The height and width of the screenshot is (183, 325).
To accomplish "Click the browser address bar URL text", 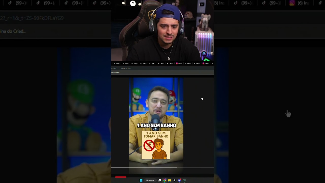I will click(121, 68).
